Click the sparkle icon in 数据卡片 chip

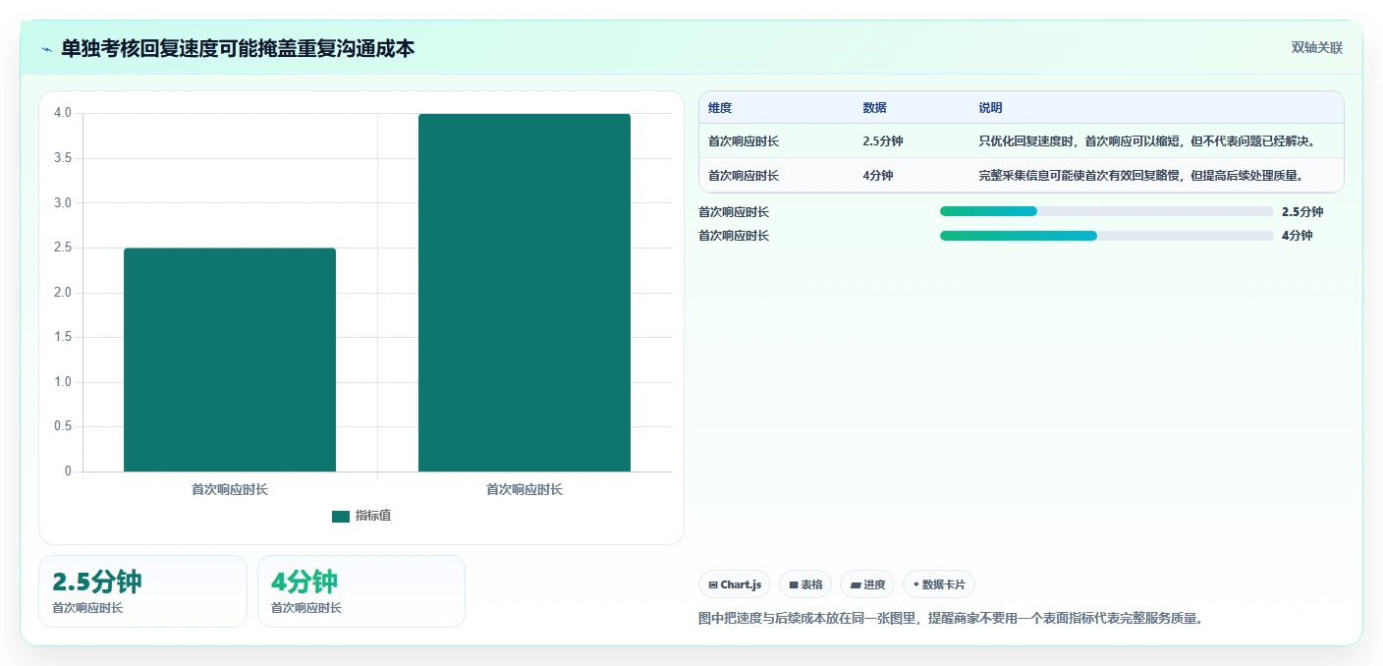[x=916, y=584]
